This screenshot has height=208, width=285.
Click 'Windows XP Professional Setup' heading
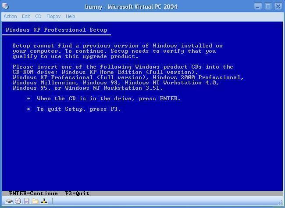tap(57, 30)
